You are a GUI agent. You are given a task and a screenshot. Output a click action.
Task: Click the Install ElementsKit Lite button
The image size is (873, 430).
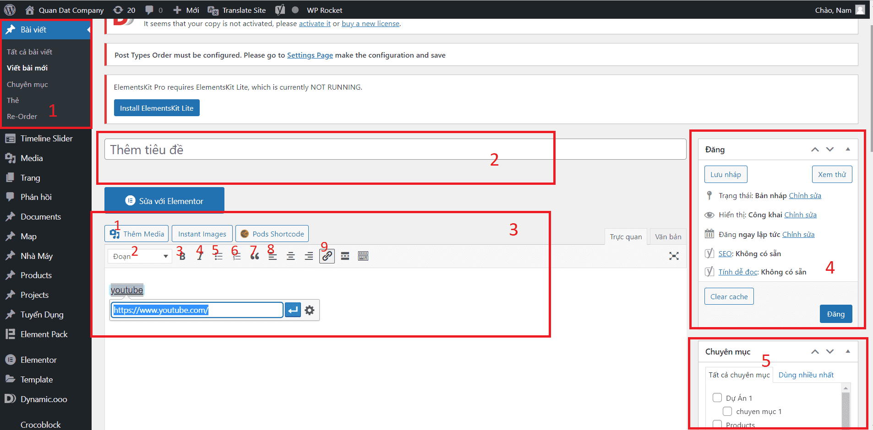[157, 107]
